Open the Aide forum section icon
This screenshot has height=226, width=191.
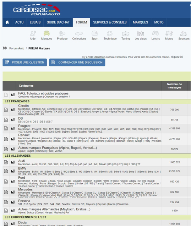(33, 33)
